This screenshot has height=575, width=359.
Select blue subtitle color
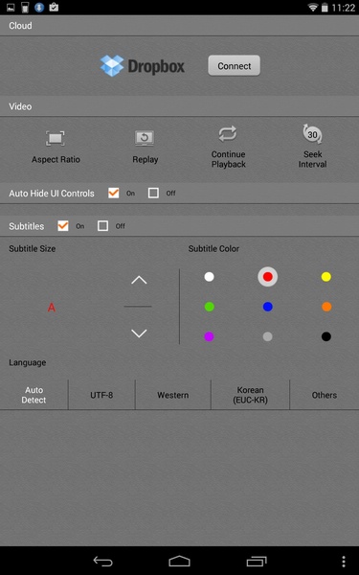coord(268,307)
